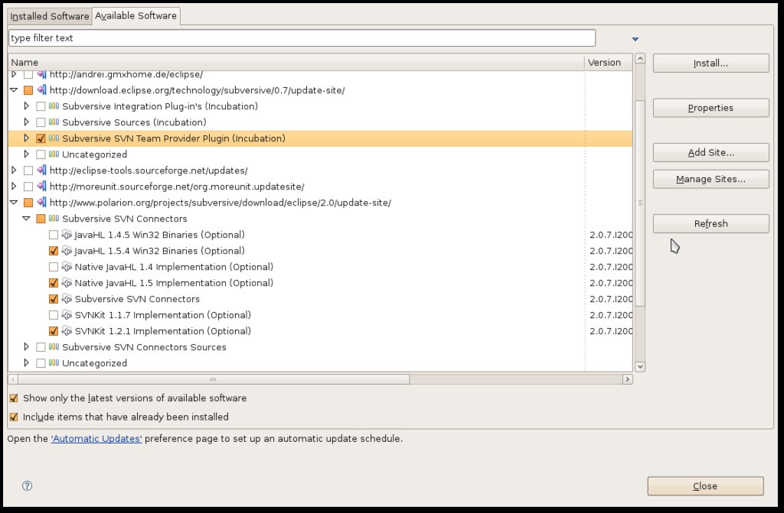This screenshot has height=513, width=784.
Task: Click the andrei.gmxhome.de site icon
Action: coord(41,74)
